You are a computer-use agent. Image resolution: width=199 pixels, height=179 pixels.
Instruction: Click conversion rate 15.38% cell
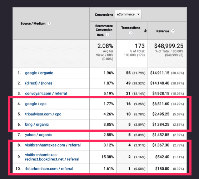pos(108,157)
